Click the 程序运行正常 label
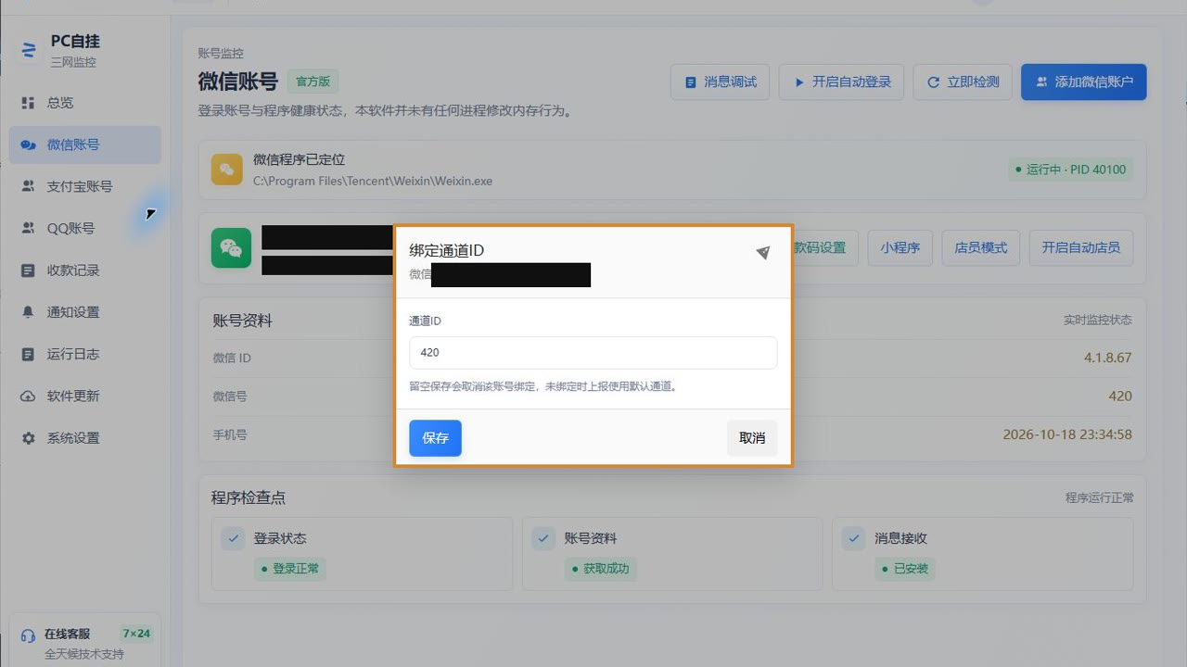 coord(1100,497)
